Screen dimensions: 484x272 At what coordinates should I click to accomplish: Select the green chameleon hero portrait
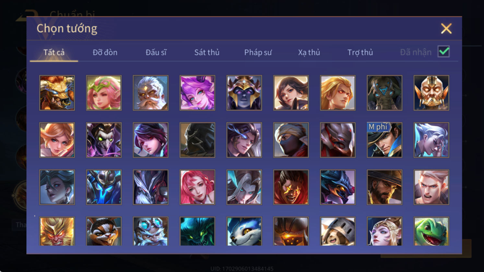pos(431,231)
